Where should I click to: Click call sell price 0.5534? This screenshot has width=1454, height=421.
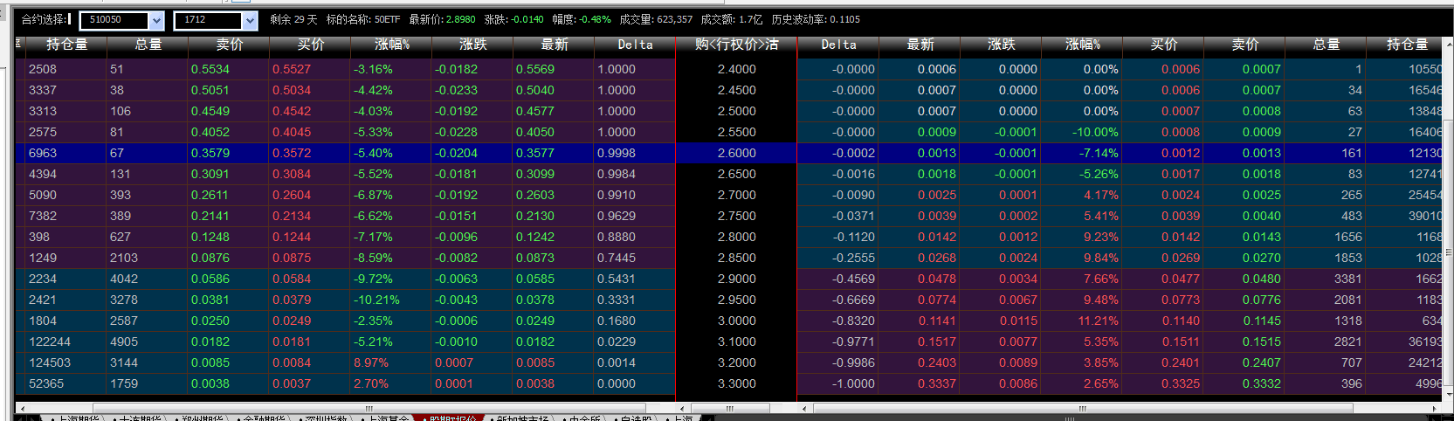click(x=210, y=69)
